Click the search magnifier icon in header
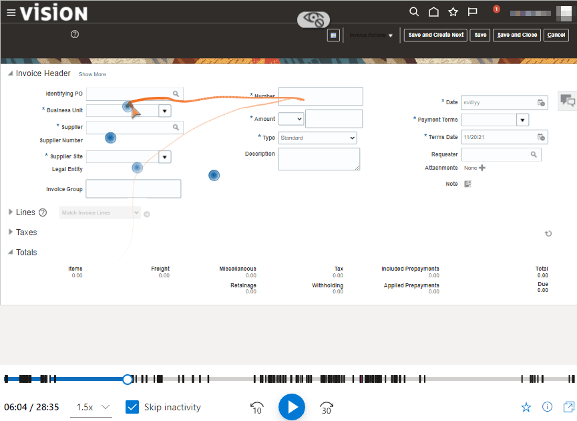The height and width of the screenshot is (421, 577). click(414, 12)
